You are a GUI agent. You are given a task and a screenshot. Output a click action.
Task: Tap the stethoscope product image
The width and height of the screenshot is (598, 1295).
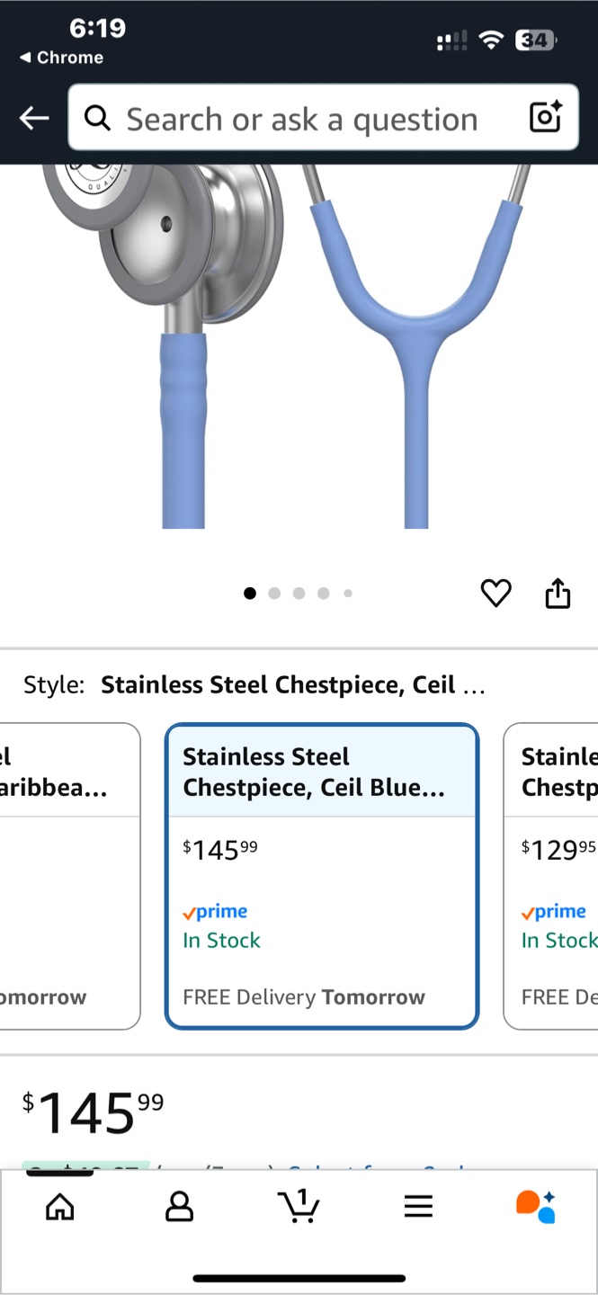point(288,346)
